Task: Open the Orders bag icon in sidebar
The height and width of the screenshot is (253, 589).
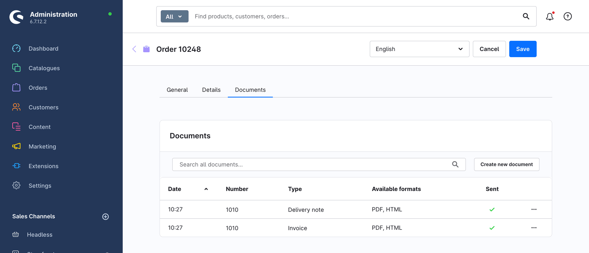Action: click(16, 88)
